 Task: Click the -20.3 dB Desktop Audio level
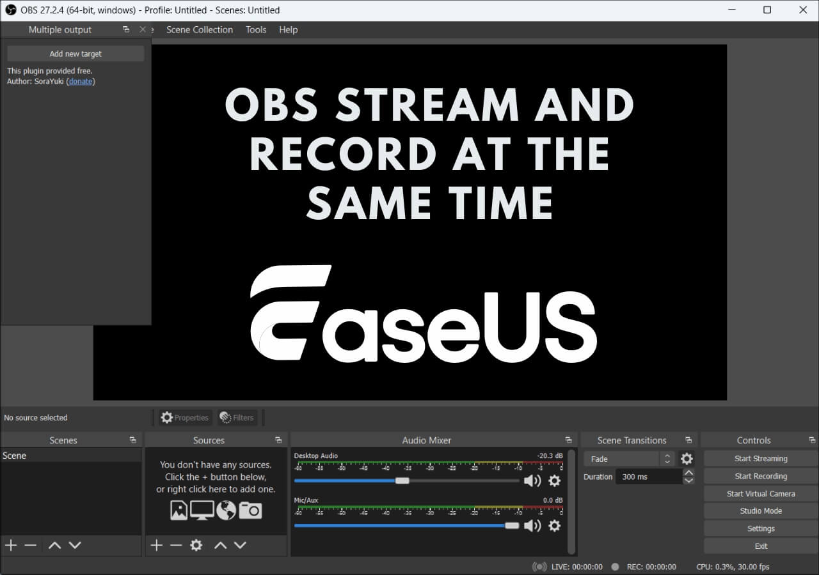550,456
